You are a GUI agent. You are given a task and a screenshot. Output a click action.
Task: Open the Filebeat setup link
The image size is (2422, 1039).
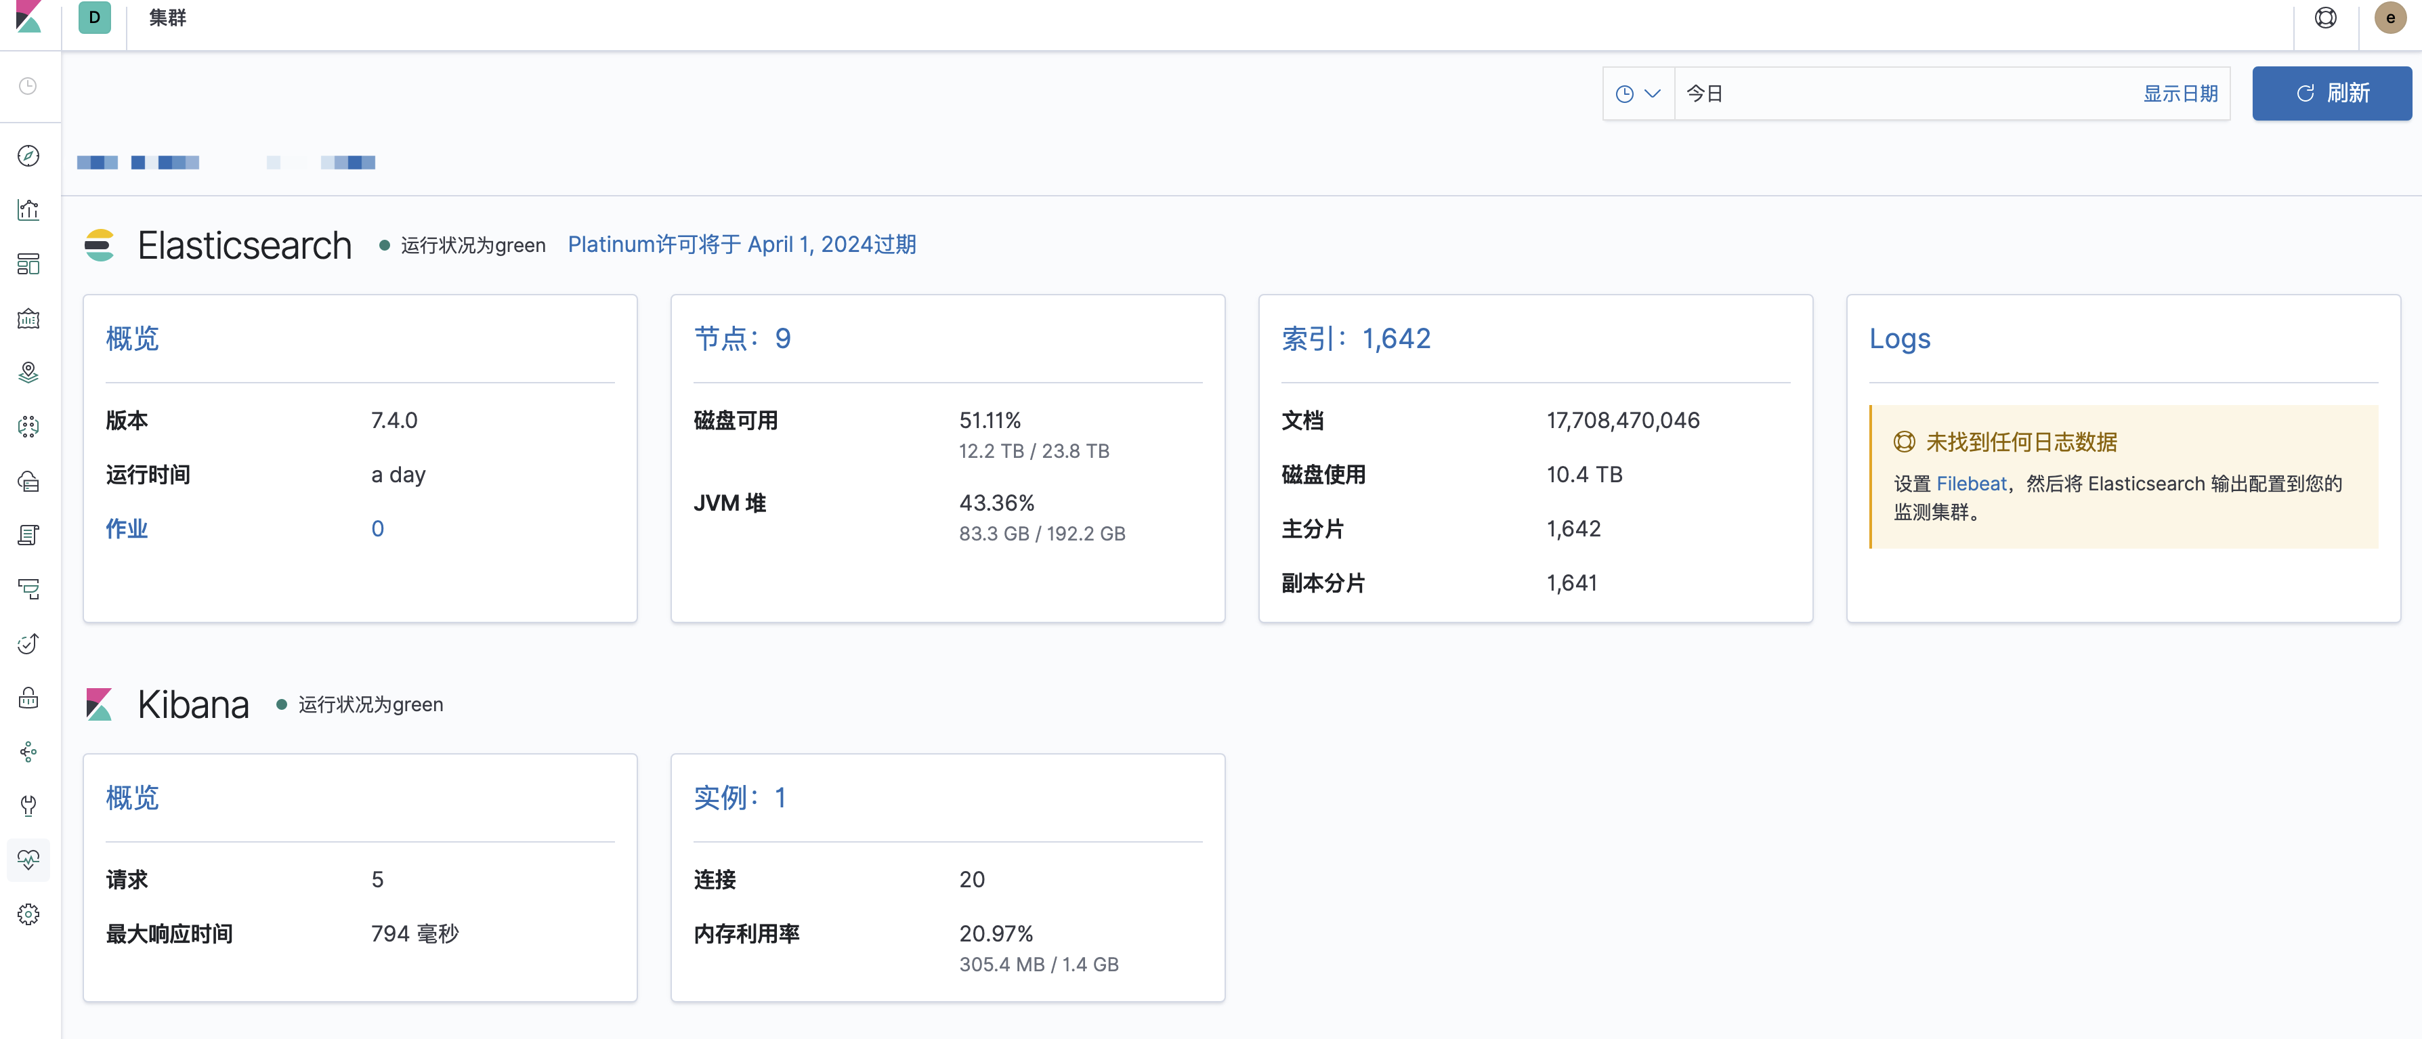coord(1972,484)
